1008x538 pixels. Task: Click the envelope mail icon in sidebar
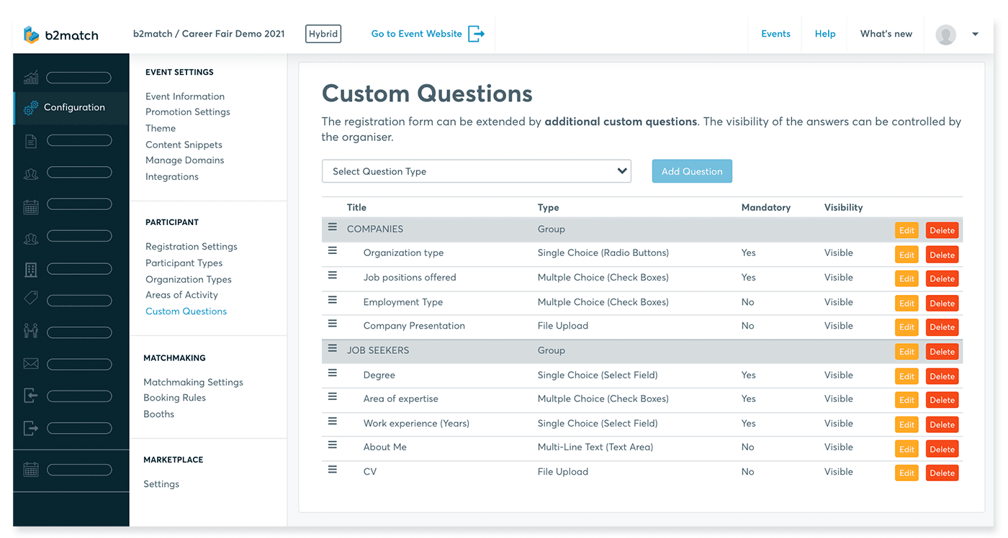coord(31,364)
